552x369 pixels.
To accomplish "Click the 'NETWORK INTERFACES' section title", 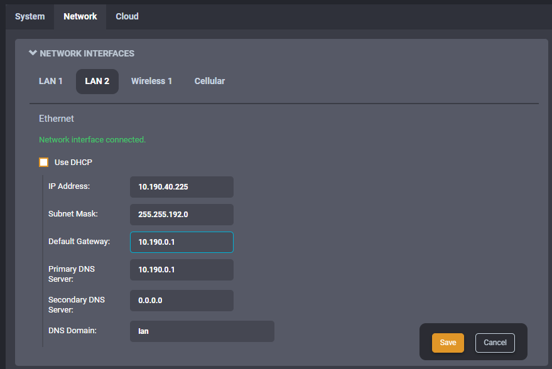I will pyautogui.click(x=87, y=53).
